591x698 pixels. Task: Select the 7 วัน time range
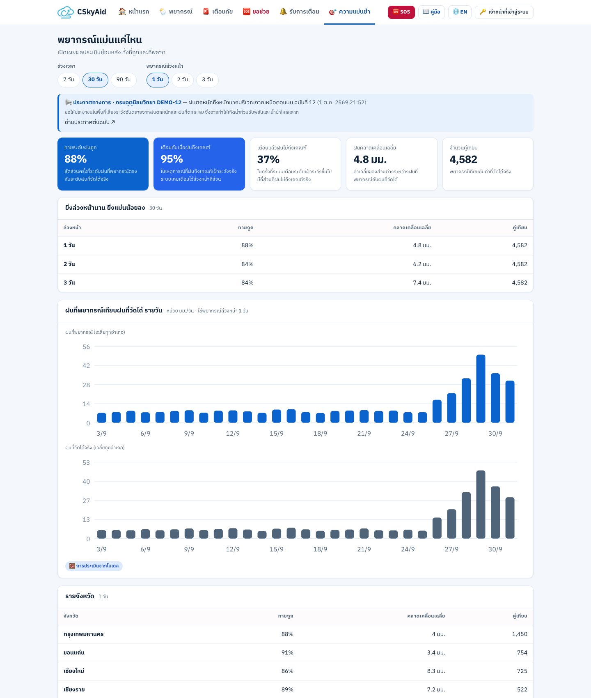(69, 80)
